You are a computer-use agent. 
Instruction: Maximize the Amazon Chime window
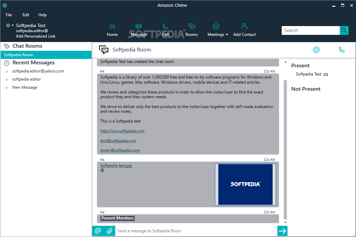[342, 5]
